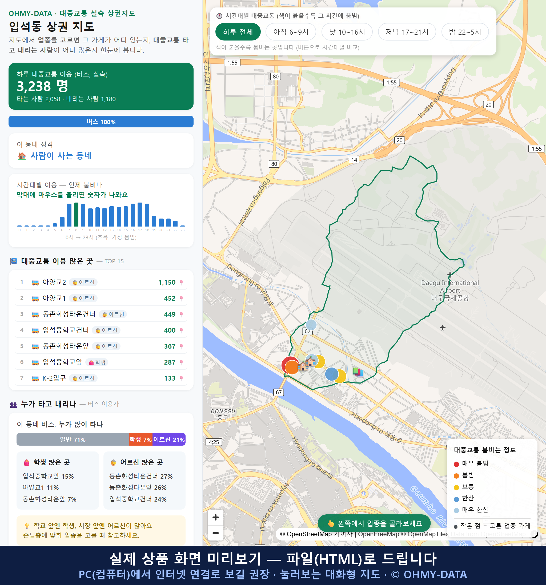546x585 pixels.
Task: Click the stacked books icon on the map
Action: 358,372
